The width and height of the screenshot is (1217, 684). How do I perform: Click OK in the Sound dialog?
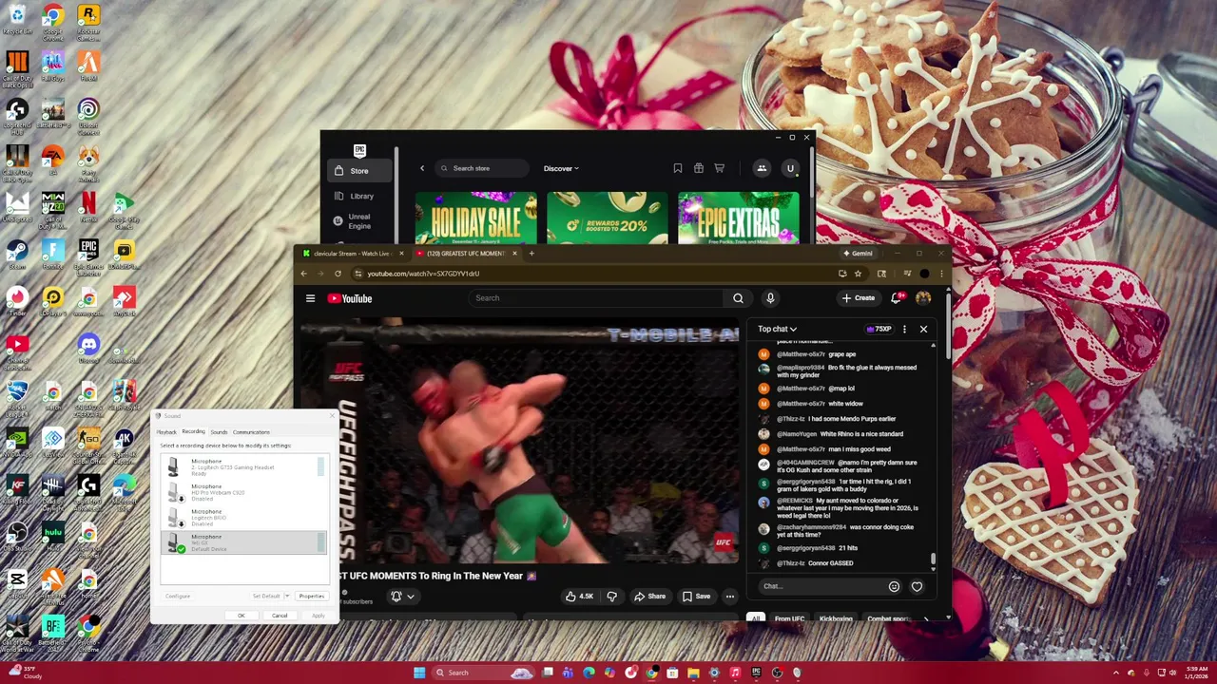click(241, 616)
